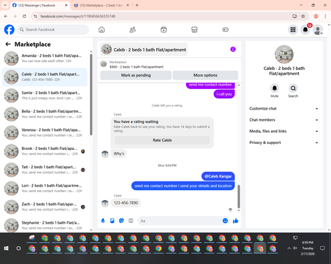
Task: Open the Video/Watch icon in top navigation
Action: click(164, 30)
